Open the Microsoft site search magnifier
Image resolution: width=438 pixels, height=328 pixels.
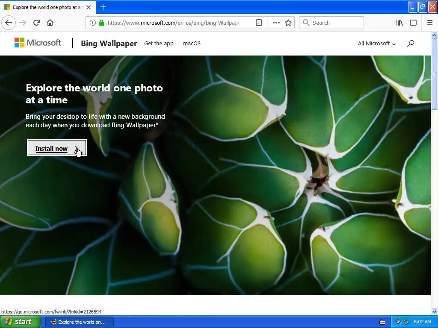click(411, 43)
